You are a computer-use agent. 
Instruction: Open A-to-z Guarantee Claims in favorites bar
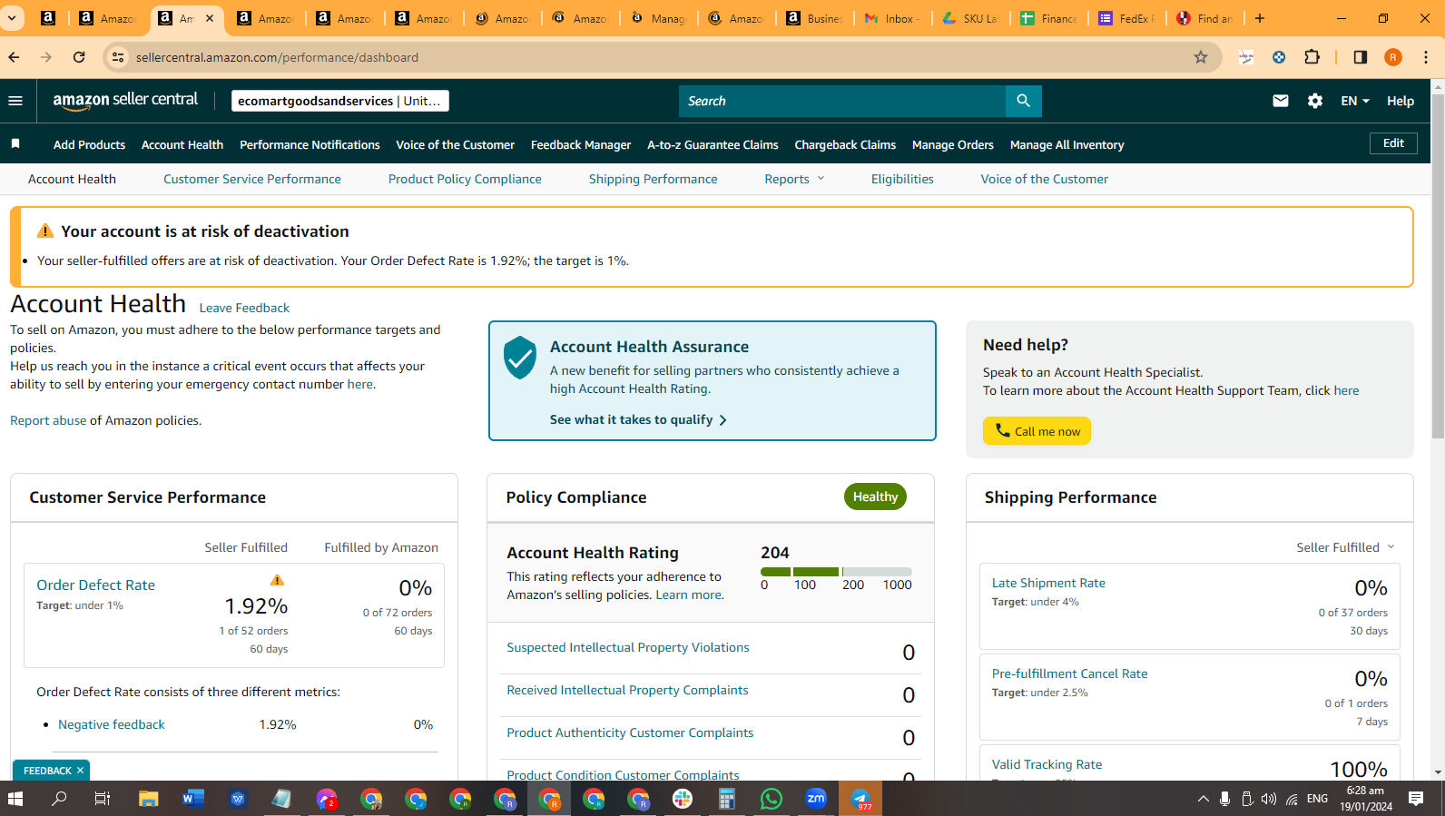coord(713,144)
